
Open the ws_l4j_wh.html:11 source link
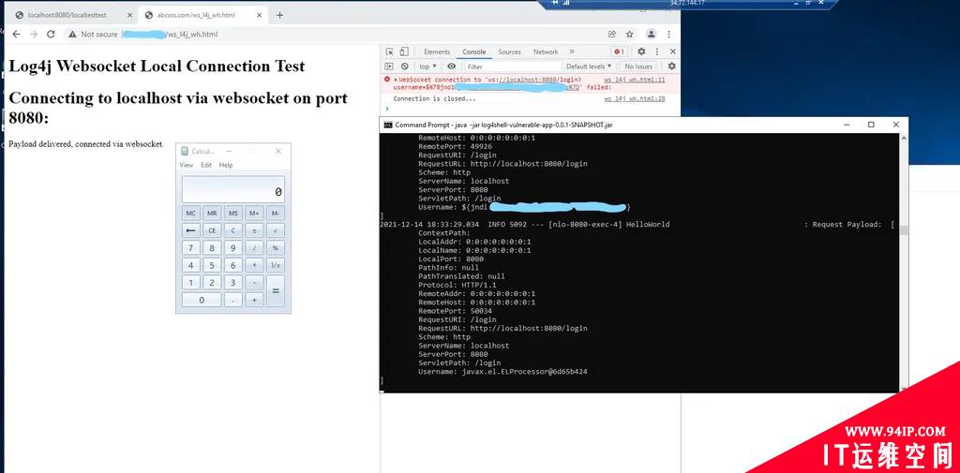pyautogui.click(x=635, y=80)
